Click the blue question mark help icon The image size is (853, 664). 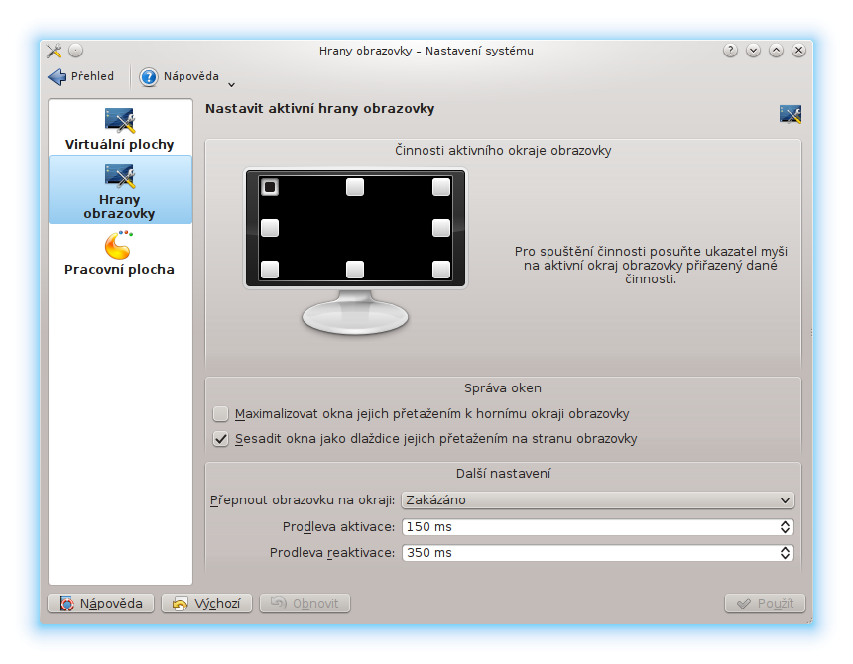coord(149,77)
